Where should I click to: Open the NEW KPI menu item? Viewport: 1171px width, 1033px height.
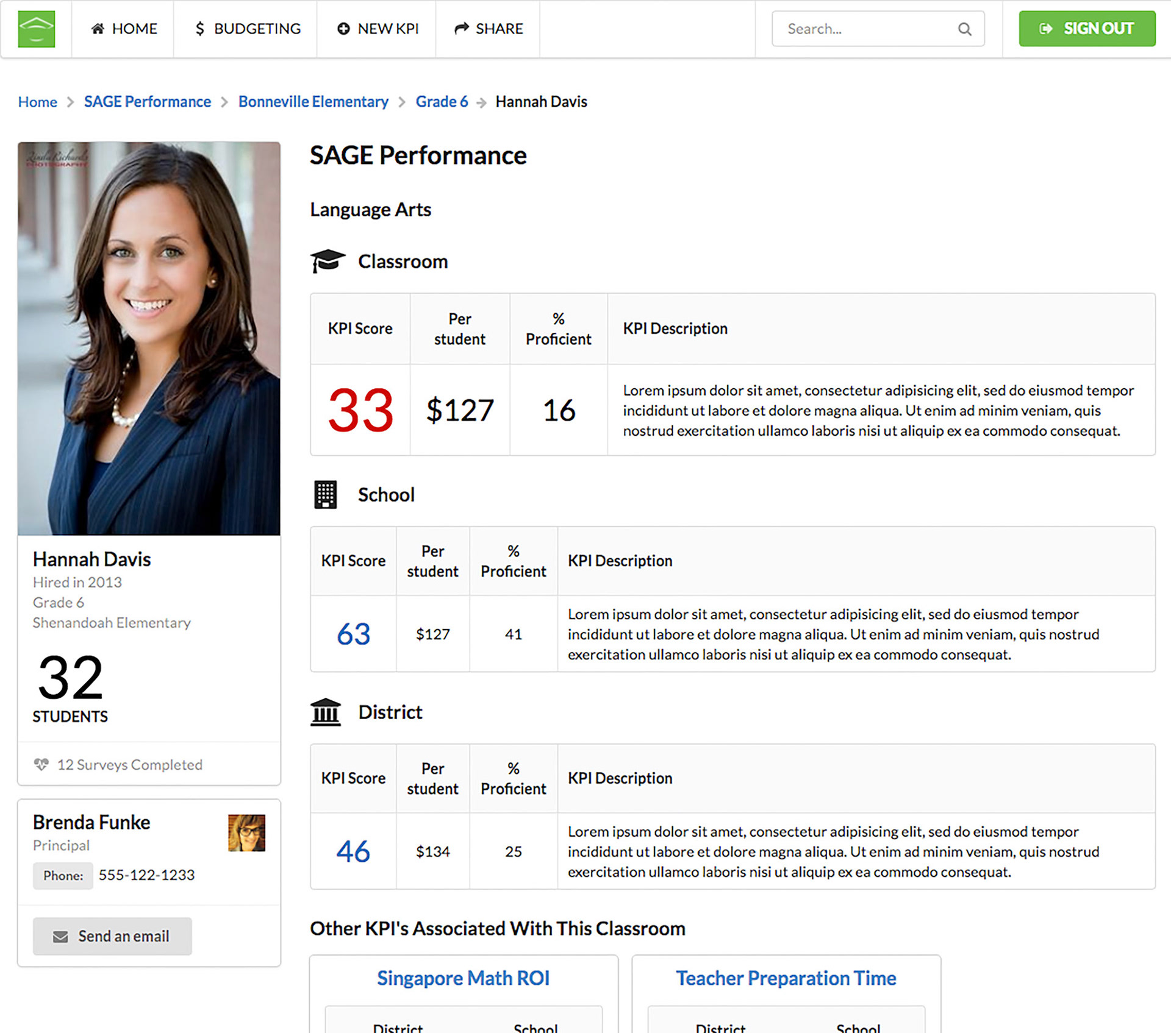378,29
